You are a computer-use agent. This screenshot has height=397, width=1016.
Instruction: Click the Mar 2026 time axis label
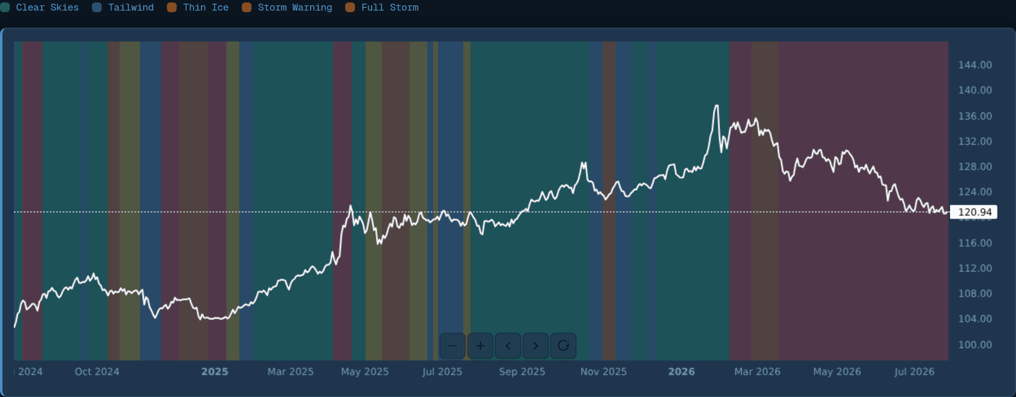pos(757,372)
